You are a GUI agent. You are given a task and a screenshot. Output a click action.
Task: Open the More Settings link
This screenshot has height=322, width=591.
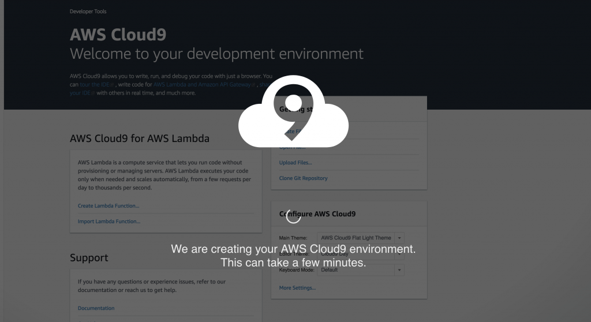coord(297,288)
